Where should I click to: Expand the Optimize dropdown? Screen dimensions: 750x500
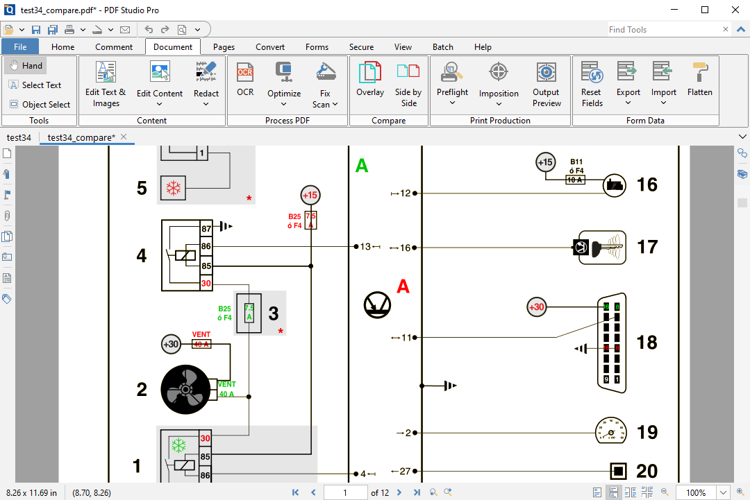(x=283, y=104)
